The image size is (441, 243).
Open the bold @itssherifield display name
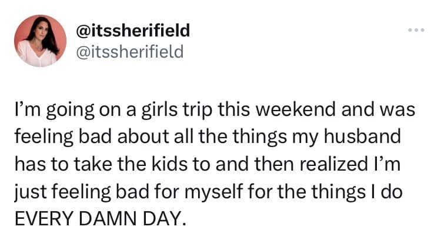point(133,29)
